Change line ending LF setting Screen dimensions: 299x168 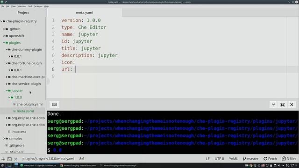coord(207,159)
